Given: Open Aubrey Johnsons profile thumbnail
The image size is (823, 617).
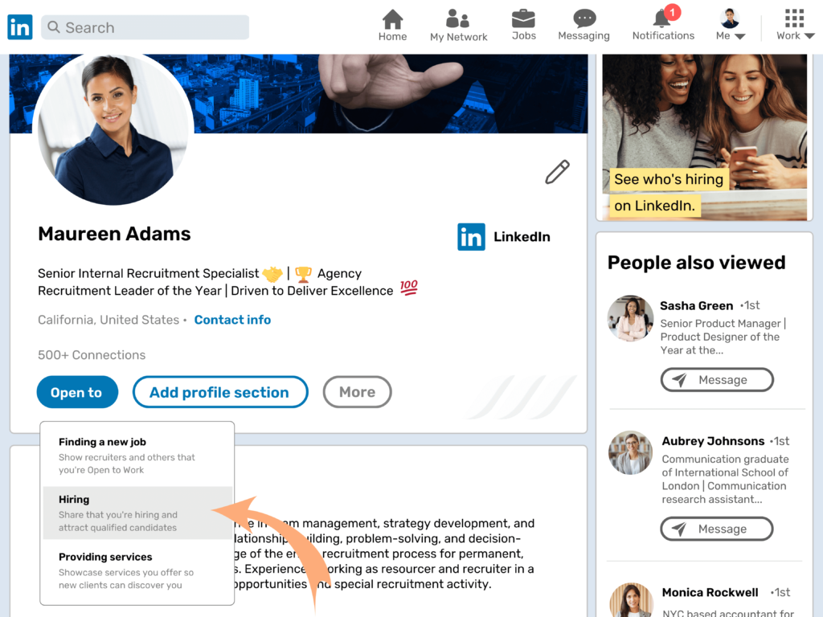Looking at the screenshot, I should coord(630,452).
